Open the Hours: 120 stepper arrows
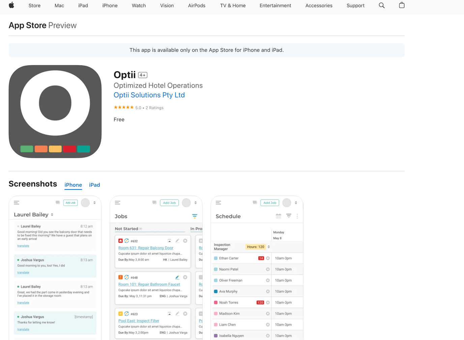 click(x=268, y=246)
